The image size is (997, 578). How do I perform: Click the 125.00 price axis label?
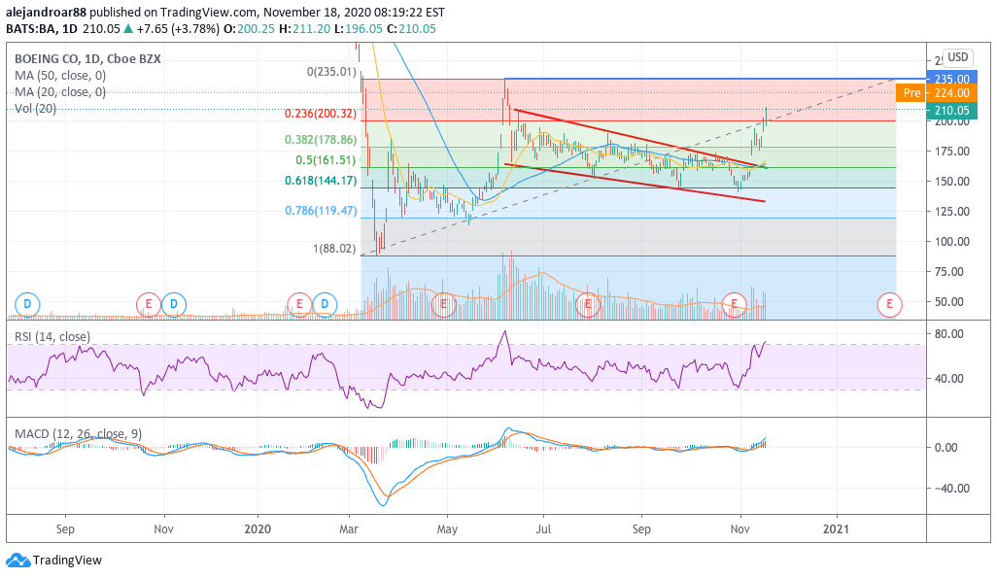(x=952, y=211)
